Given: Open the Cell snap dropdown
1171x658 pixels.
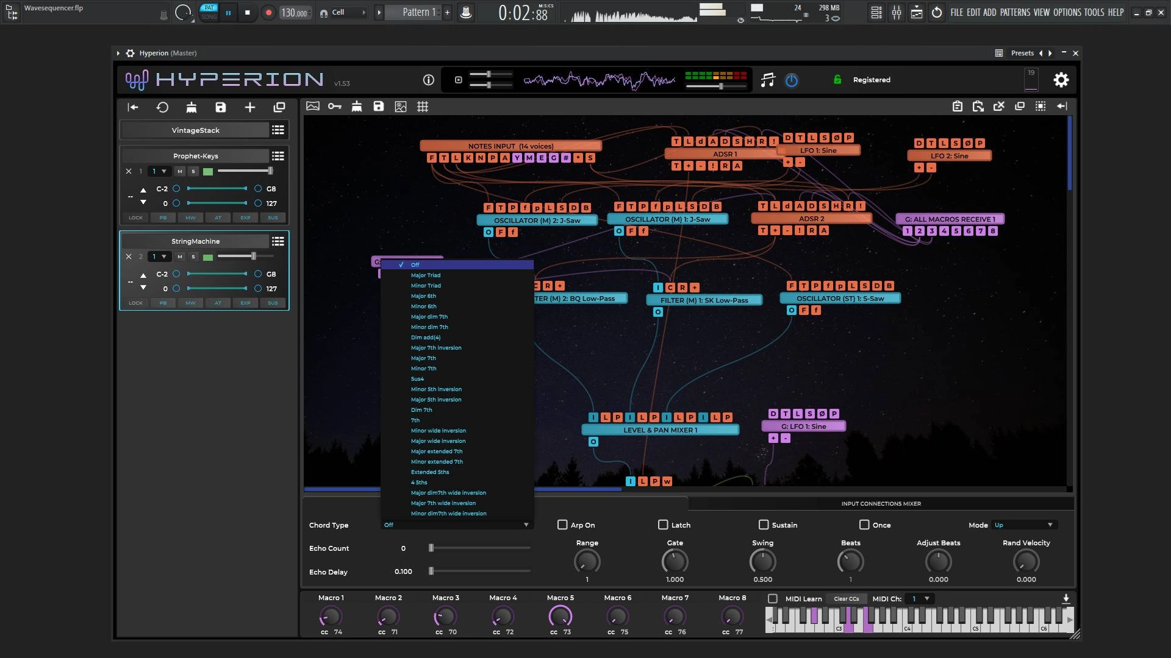Looking at the screenshot, I should [348, 12].
